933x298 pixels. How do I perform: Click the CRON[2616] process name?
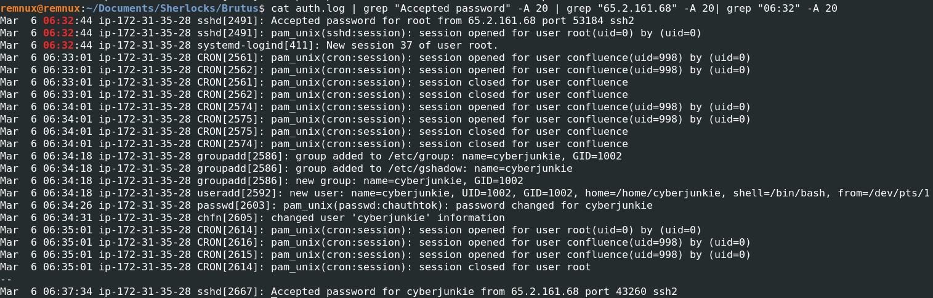228,242
